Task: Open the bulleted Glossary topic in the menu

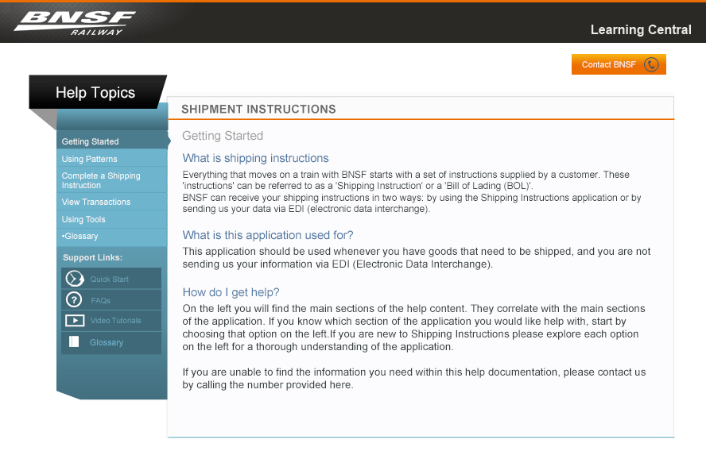Action: coord(80,236)
